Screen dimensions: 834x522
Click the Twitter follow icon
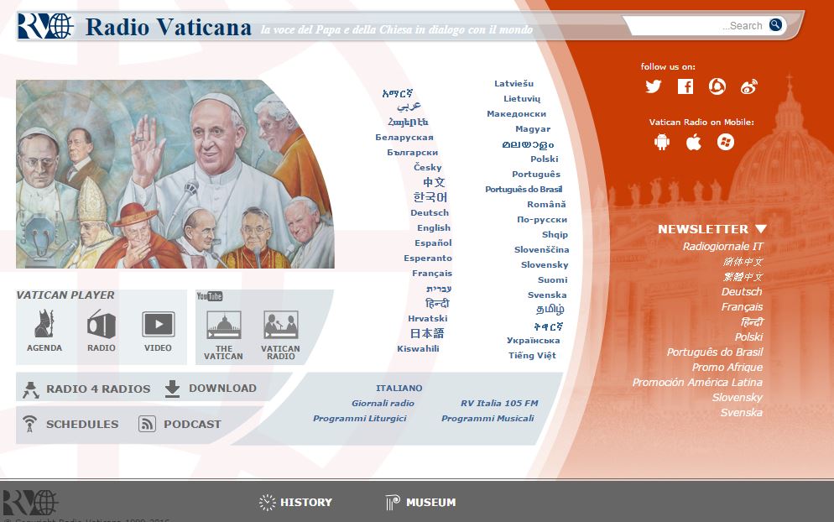pyautogui.click(x=653, y=86)
